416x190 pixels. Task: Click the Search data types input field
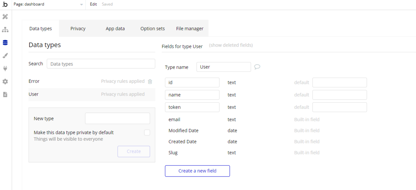pyautogui.click(x=101, y=64)
